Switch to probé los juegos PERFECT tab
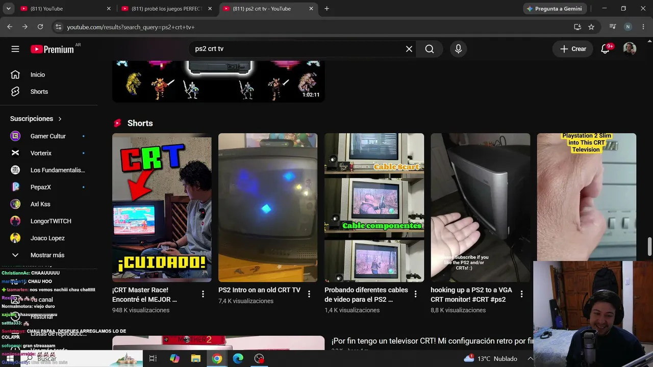Image resolution: width=653 pixels, height=367 pixels. coord(166,9)
